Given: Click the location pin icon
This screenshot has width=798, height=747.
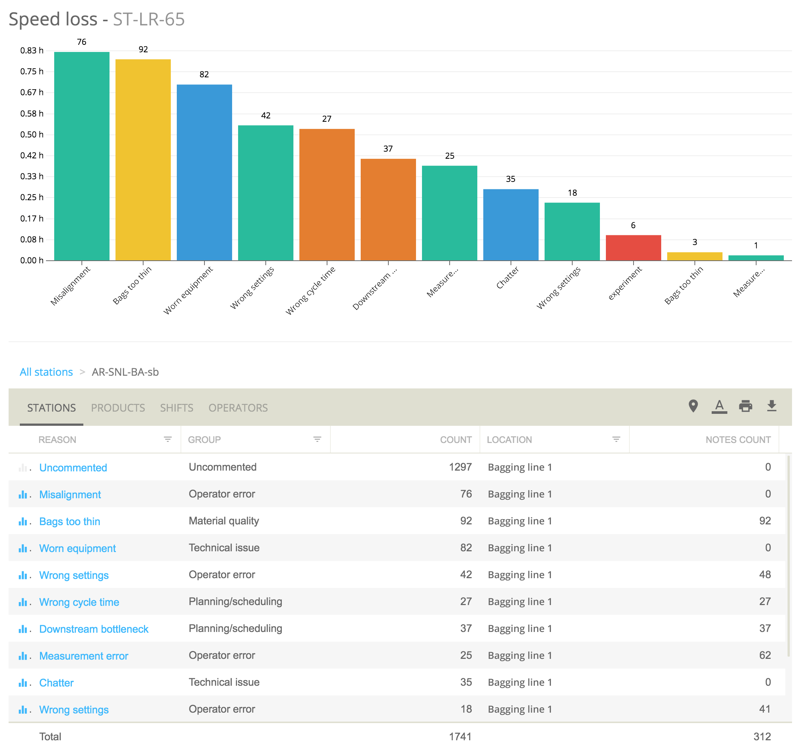Looking at the screenshot, I should 693,406.
